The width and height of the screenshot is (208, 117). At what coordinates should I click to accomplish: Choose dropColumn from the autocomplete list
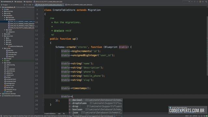[96, 103]
